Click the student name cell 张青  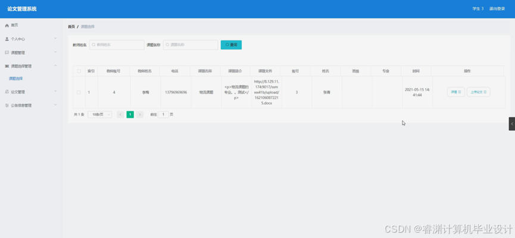(327, 93)
